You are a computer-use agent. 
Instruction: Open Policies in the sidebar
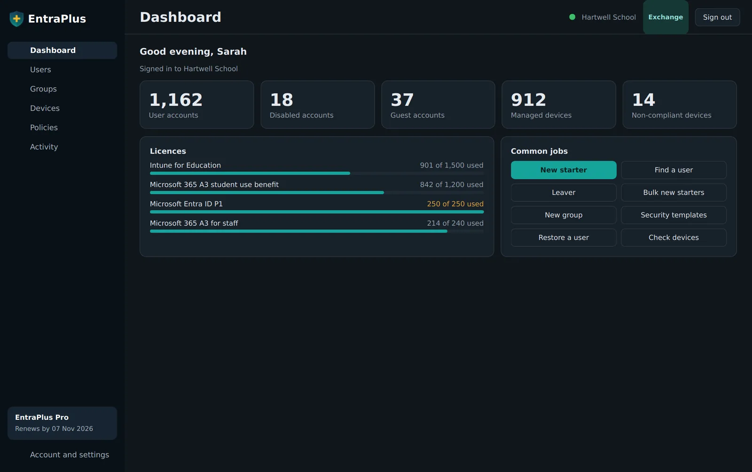(62, 127)
